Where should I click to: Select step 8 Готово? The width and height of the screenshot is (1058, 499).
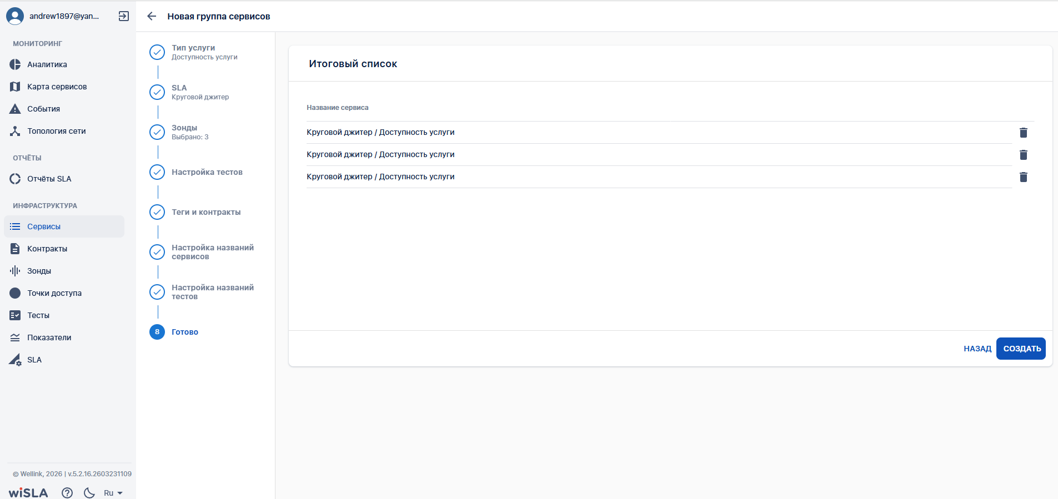click(x=184, y=332)
